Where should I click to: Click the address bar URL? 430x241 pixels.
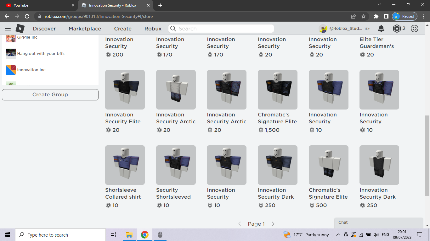click(99, 16)
